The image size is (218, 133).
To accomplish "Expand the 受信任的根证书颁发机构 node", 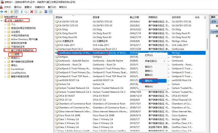I will coord(5,28).
